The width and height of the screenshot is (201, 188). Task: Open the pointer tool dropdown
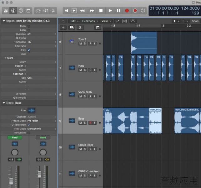click(x=176, y=21)
